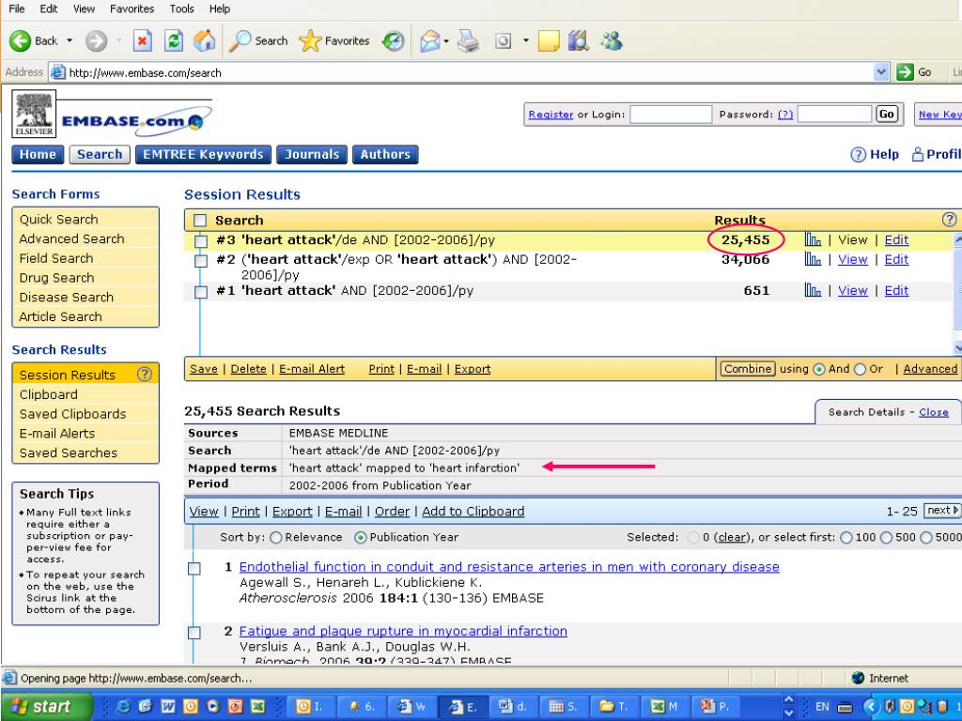The image size is (962, 721).
Task: Click the E-mail Alert link
Action: point(312,369)
